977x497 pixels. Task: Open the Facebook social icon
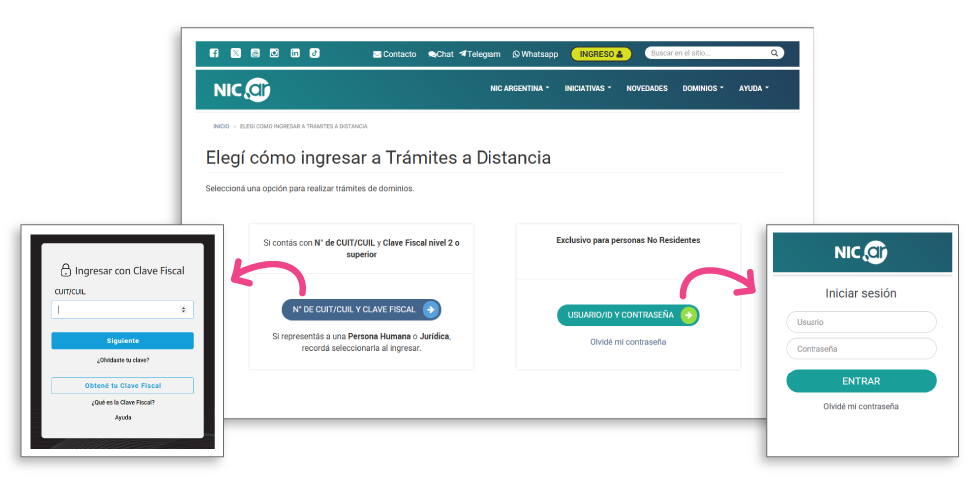tap(214, 53)
